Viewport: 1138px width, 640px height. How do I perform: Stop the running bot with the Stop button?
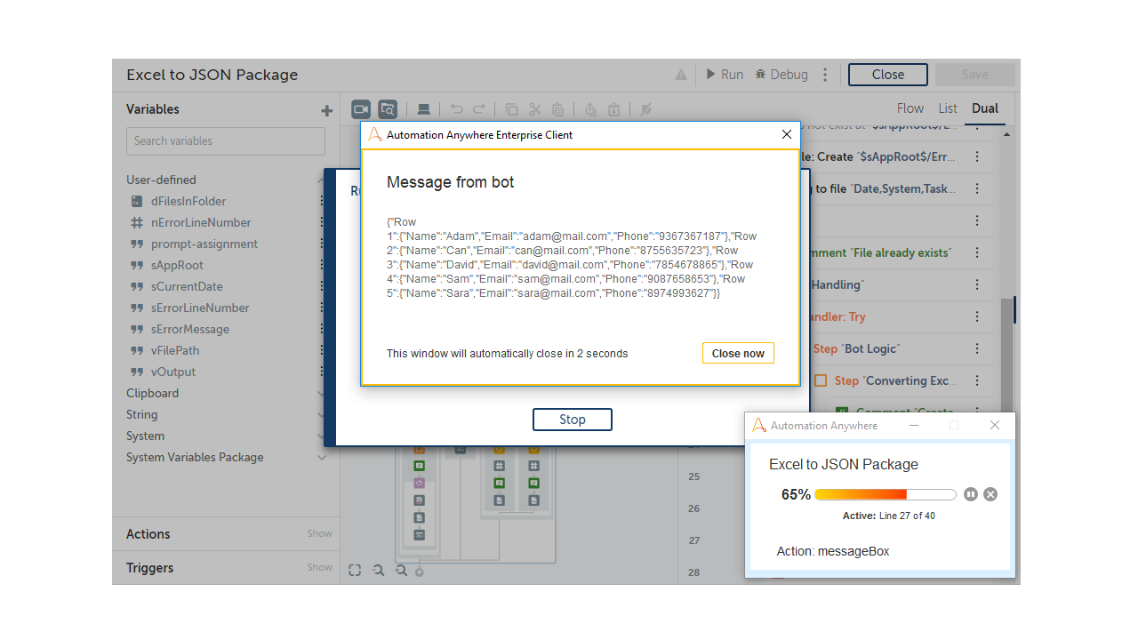pyautogui.click(x=573, y=420)
